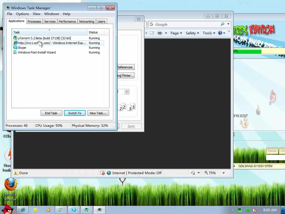Click the 75% zoom level button
The image size is (285, 214).
(x=210, y=173)
